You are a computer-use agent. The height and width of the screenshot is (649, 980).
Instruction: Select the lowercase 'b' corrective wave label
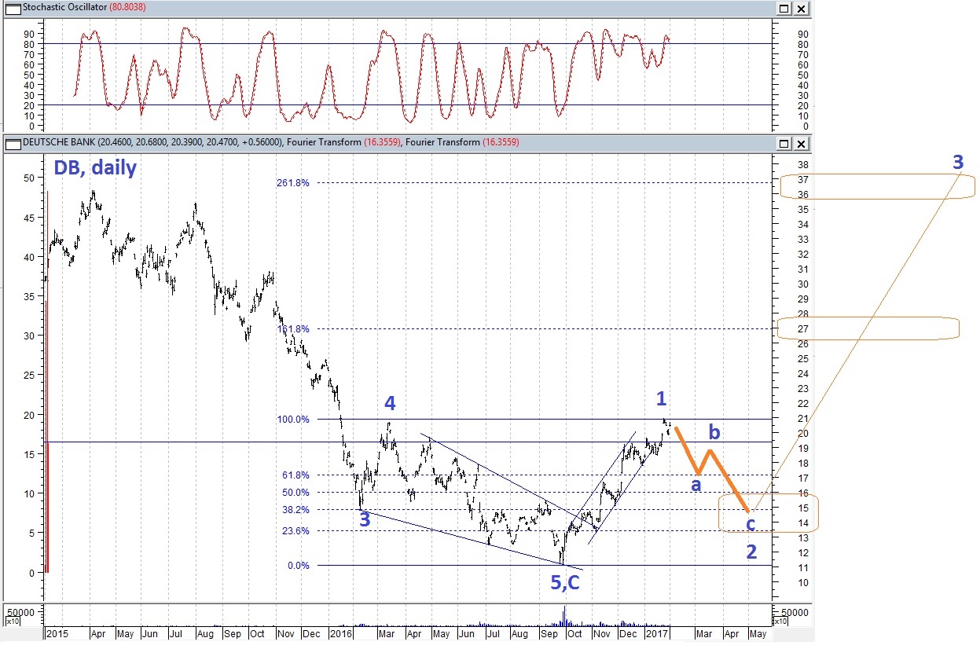point(714,431)
